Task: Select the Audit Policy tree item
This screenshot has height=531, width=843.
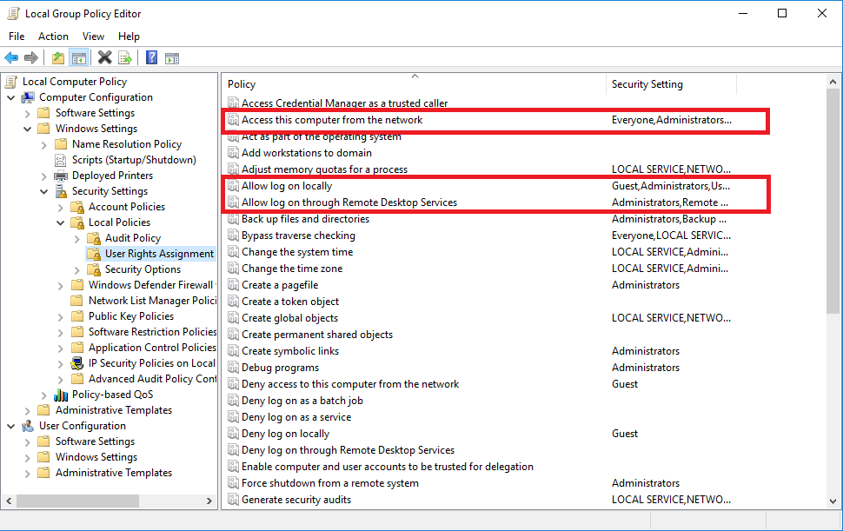Action: click(132, 238)
